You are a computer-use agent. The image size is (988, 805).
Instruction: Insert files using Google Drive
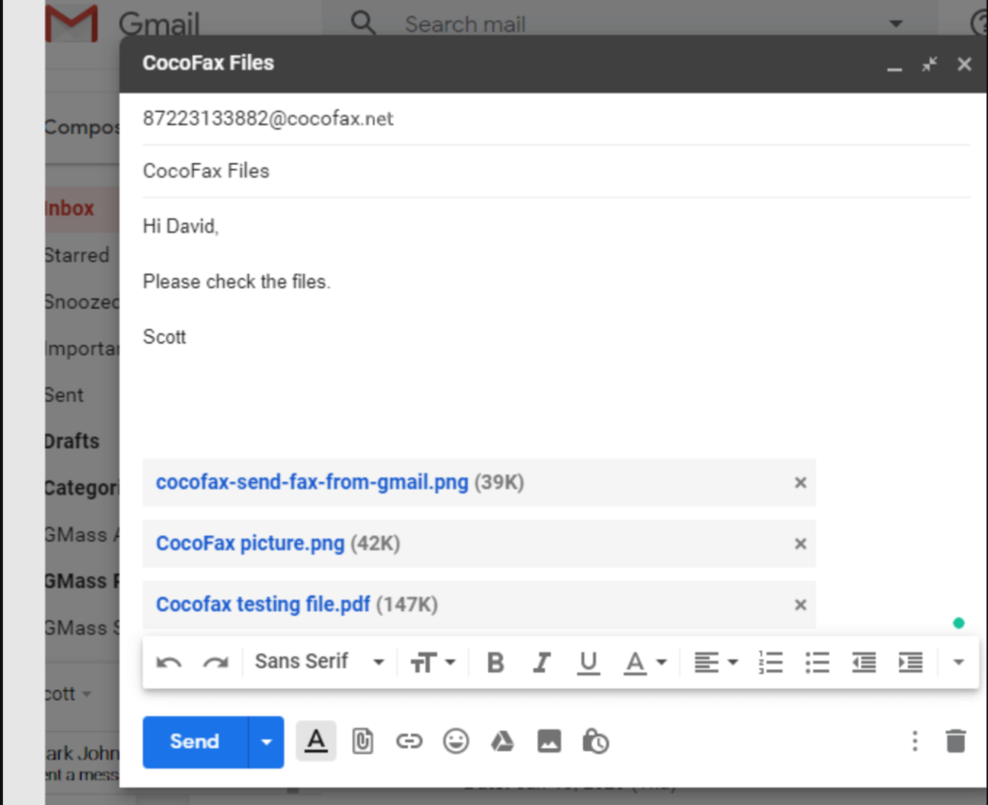point(502,741)
